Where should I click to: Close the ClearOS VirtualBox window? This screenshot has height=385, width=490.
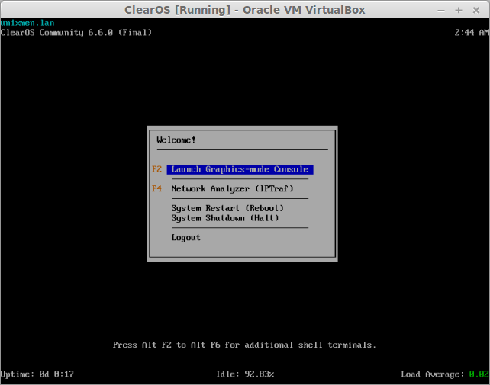[x=476, y=11]
